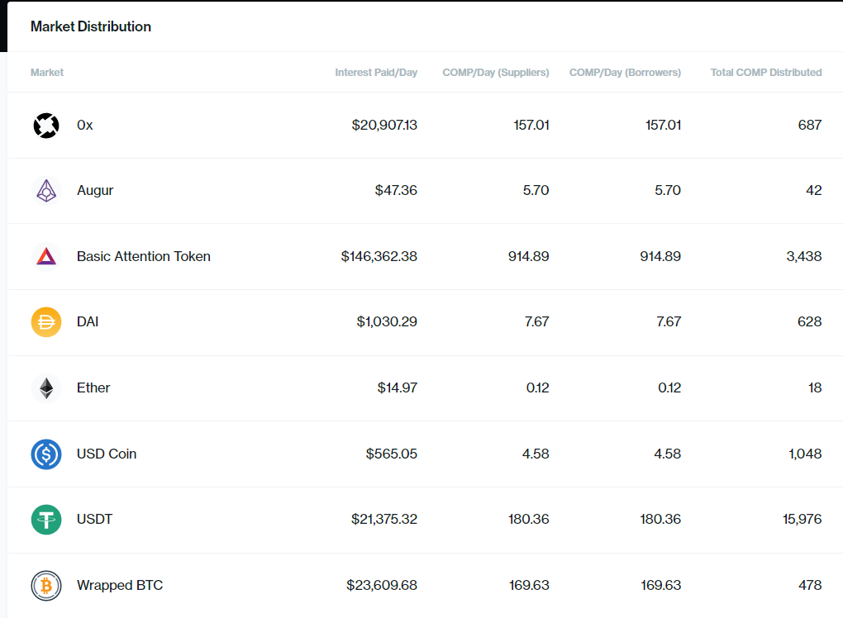The width and height of the screenshot is (843, 618).
Task: Open the DAI market name
Action: click(x=88, y=322)
